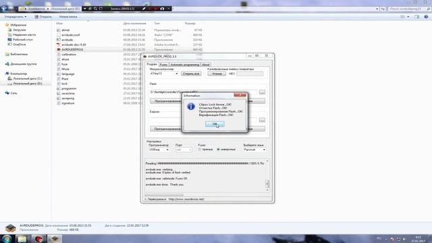
Task: Sort by Имя column header
Action: tap(59, 24)
